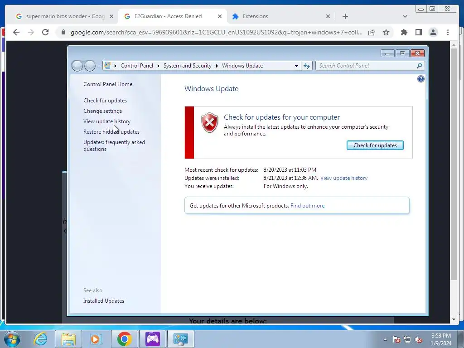This screenshot has width=464, height=348.
Task: Click the Chrome page vertical scrollbar
Action: [x=454, y=164]
